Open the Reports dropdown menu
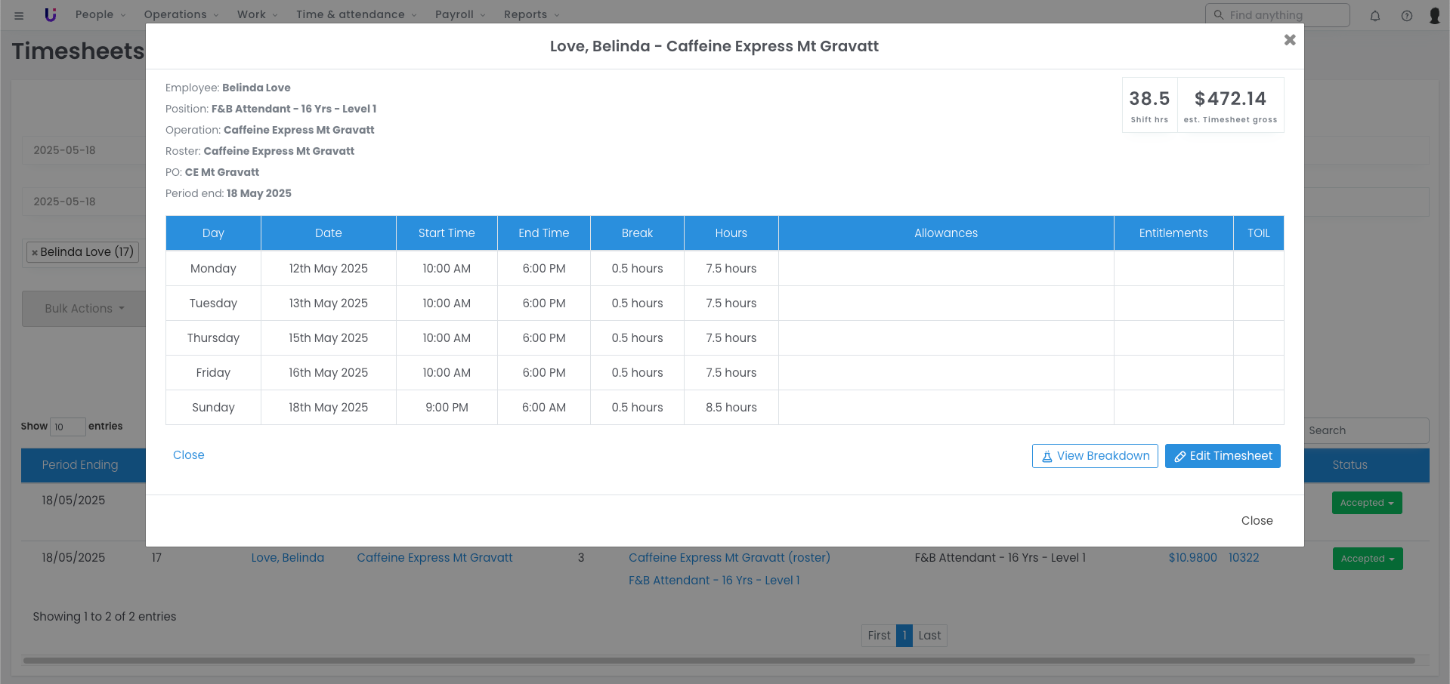 (x=531, y=14)
